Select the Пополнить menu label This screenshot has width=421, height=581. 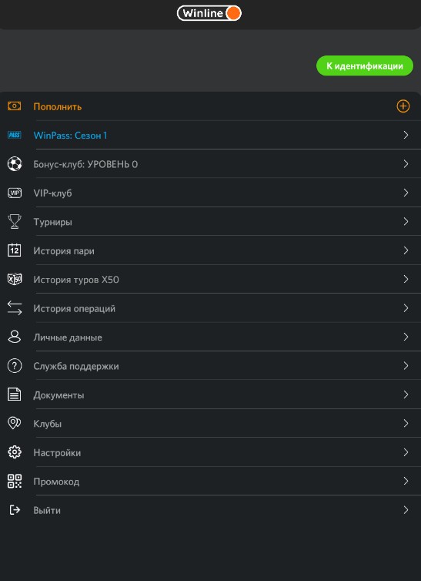[58, 106]
